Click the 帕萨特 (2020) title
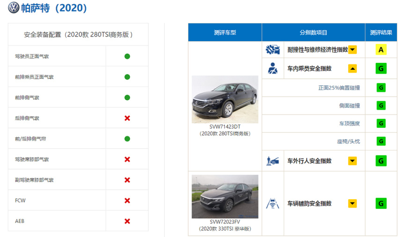The image size is (399, 237). (54, 8)
